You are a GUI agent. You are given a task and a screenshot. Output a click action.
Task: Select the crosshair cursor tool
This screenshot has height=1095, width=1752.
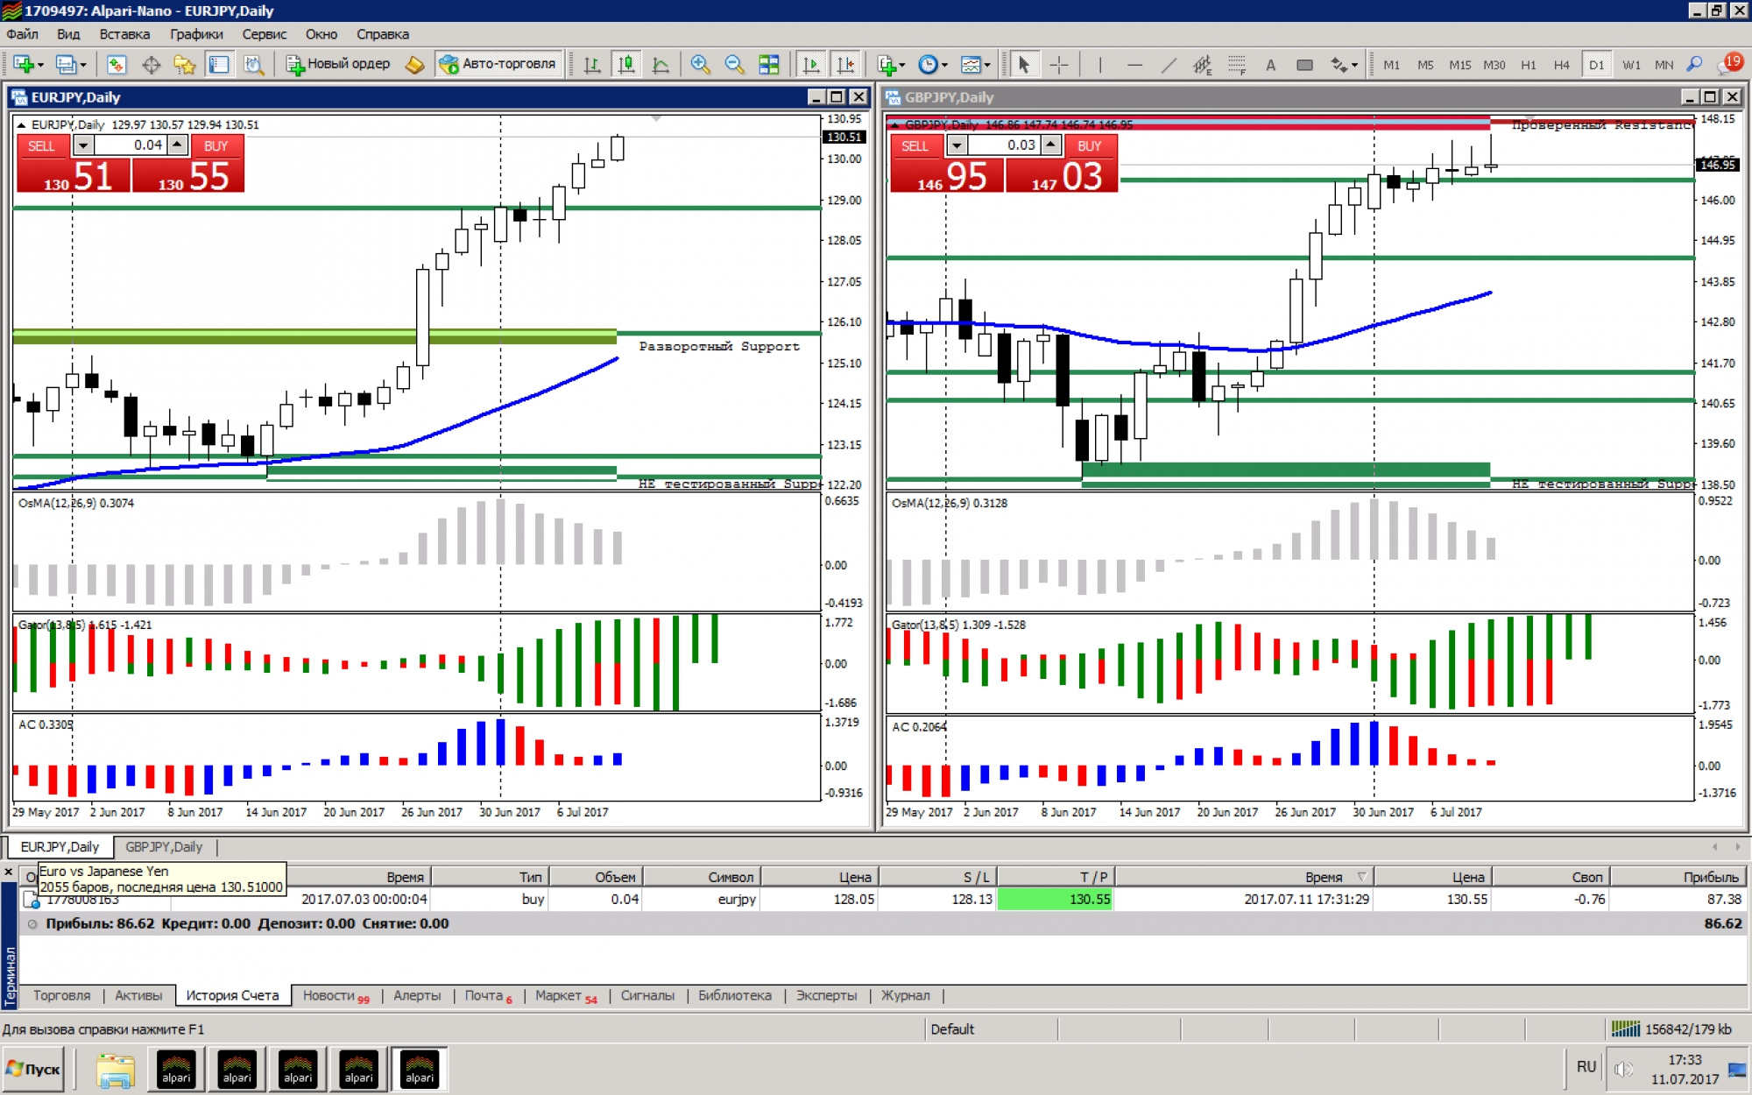[x=1059, y=64]
